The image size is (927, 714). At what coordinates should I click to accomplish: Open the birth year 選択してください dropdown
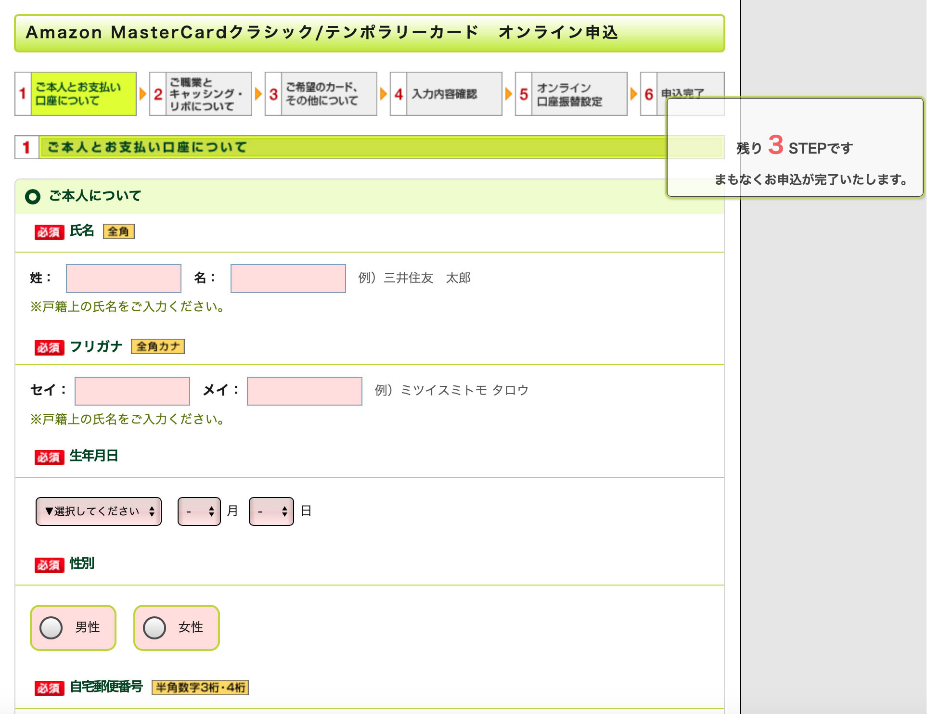click(x=99, y=511)
